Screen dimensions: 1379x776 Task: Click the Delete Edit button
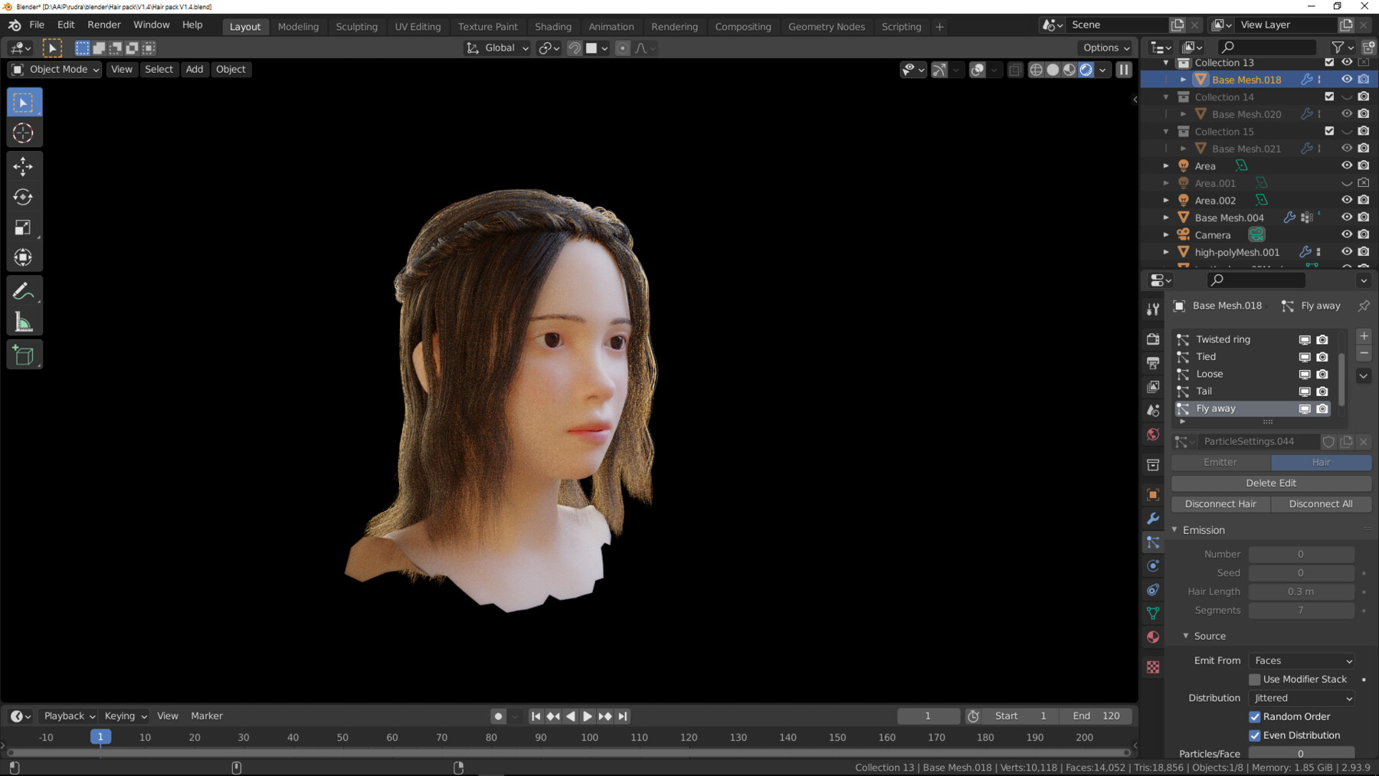1270,483
